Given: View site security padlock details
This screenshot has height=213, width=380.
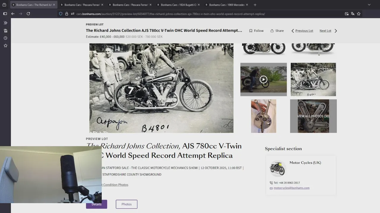Looking at the screenshot, I should (x=66, y=14).
